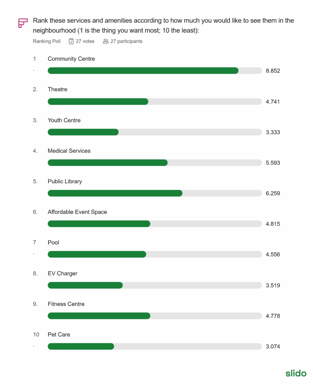Click the 27 participants text

click(126, 41)
